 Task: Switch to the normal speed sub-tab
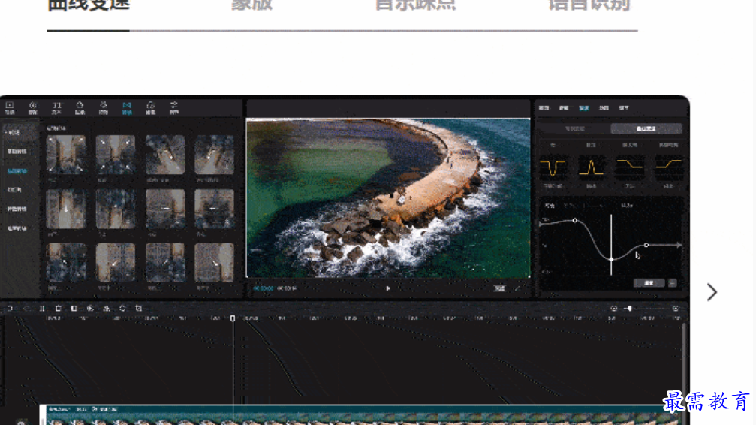click(x=575, y=129)
